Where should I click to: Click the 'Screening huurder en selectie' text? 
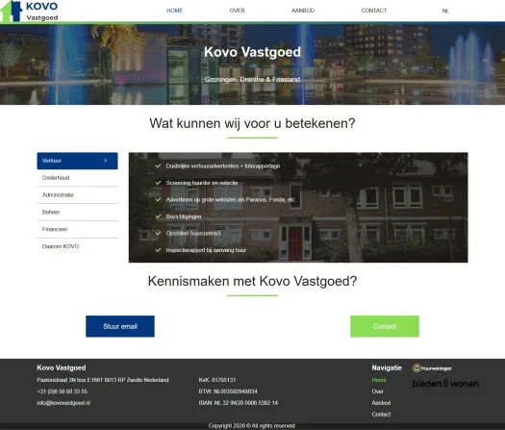point(202,183)
